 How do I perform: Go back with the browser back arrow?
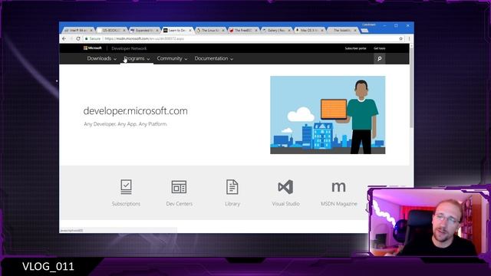pos(64,38)
